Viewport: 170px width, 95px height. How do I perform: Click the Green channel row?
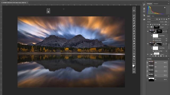pyautogui.click(x=157, y=71)
